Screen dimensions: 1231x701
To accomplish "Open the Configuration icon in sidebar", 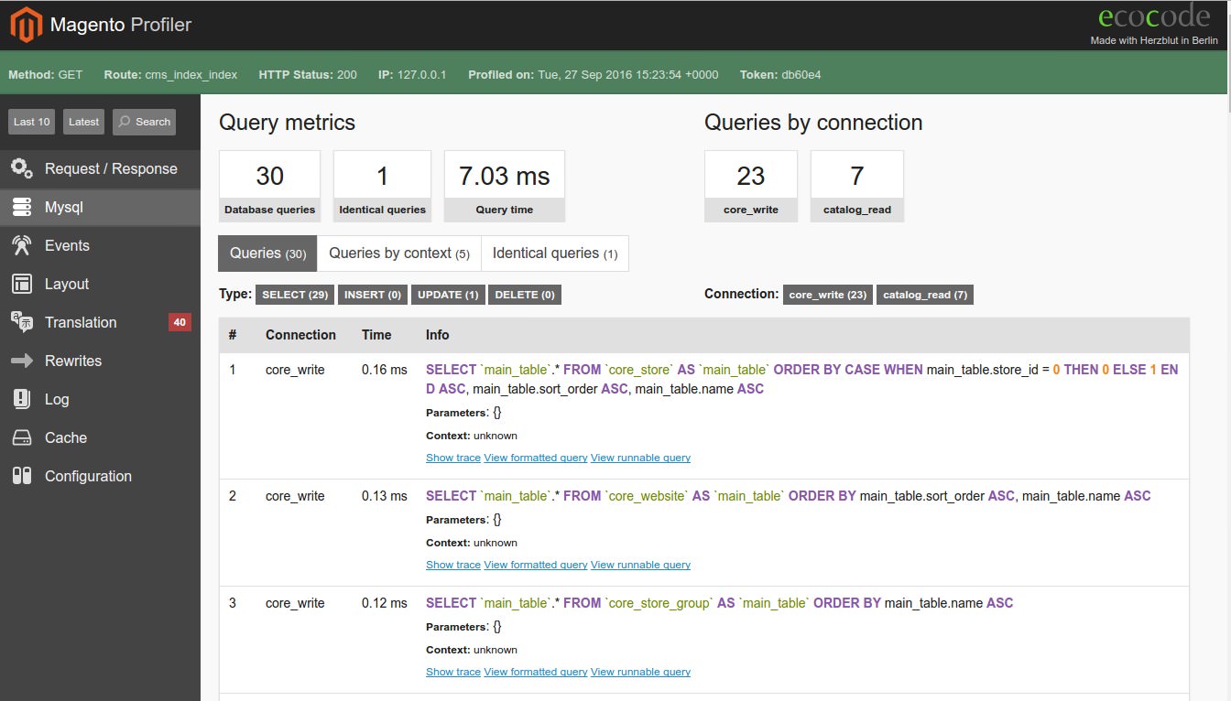I will click(x=22, y=476).
